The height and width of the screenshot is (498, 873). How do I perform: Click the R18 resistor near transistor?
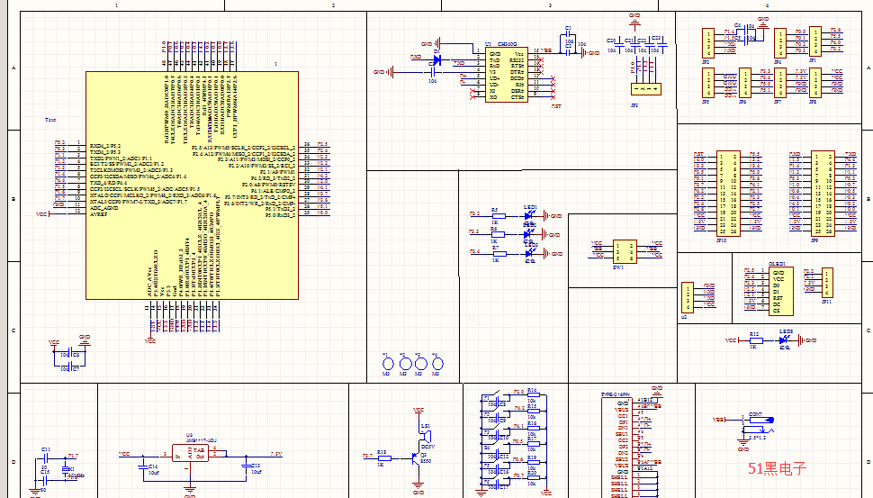(382, 457)
